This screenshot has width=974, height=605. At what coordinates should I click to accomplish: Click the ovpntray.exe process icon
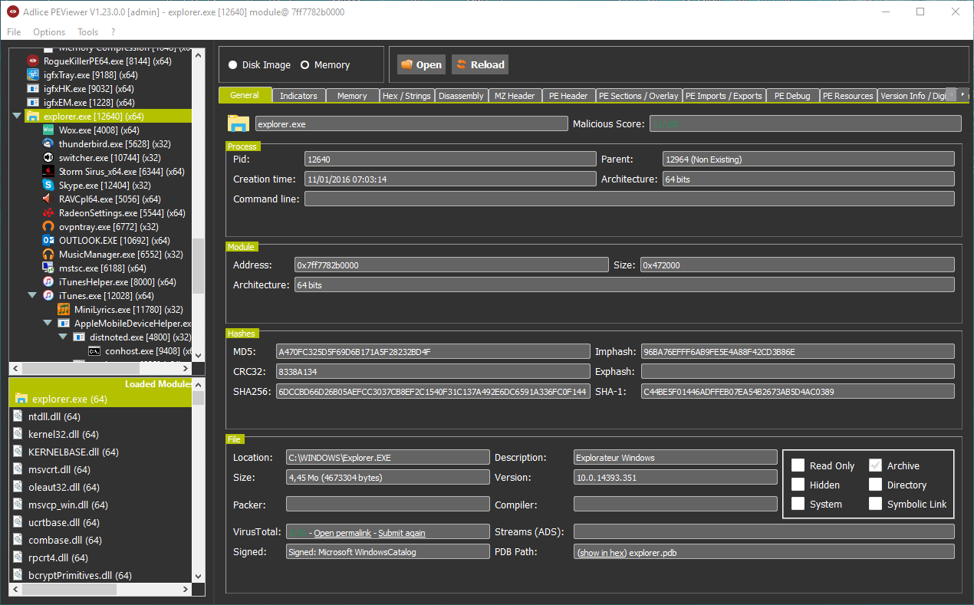click(x=48, y=227)
